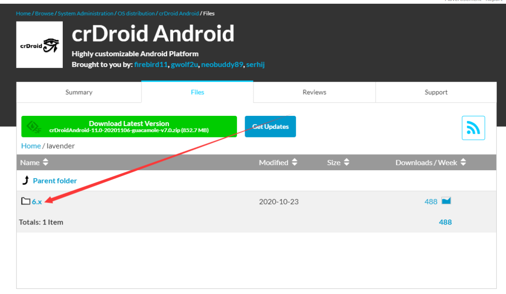Click the OS distribution breadcrumb link
506x294 pixels.
click(x=136, y=13)
